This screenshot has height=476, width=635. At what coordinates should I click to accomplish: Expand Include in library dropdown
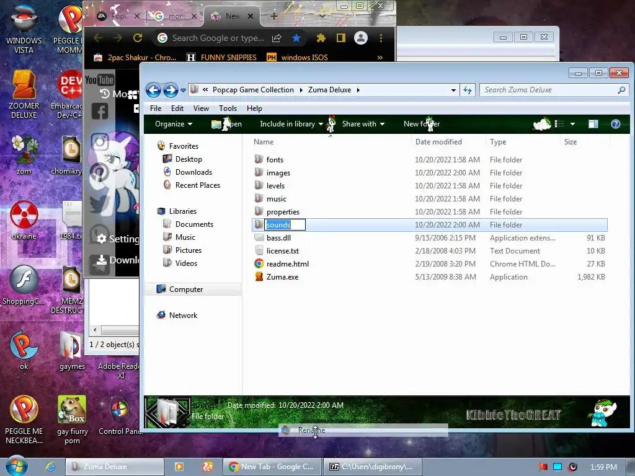click(x=291, y=124)
